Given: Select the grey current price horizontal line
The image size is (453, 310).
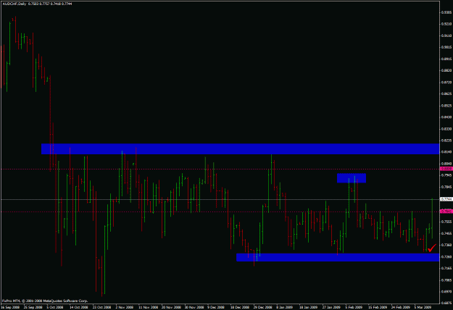Looking at the screenshot, I should tap(220, 199).
